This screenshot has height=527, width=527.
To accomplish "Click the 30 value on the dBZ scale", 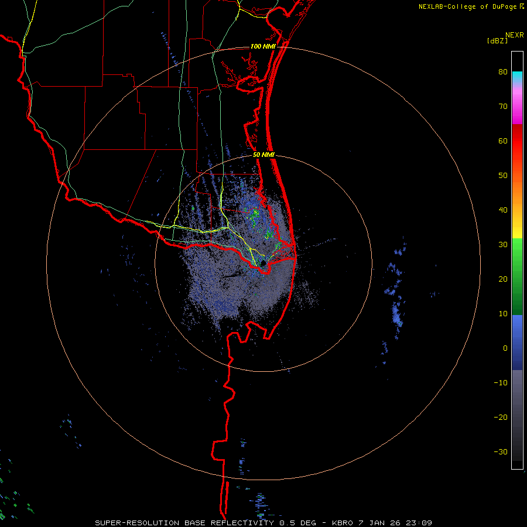I will pos(503,245).
